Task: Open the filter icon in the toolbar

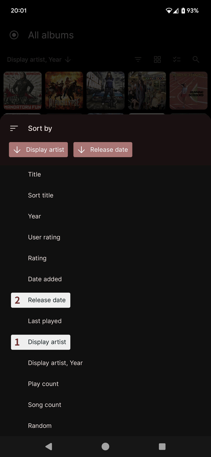Action: click(138, 59)
